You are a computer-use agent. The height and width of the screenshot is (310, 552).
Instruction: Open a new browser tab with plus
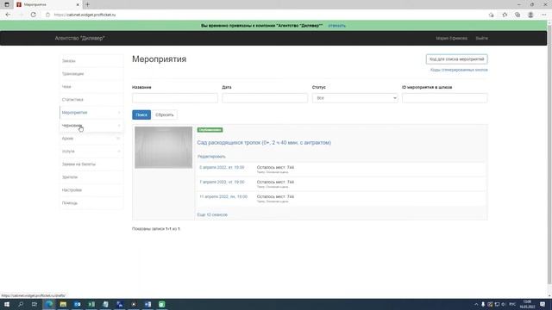tap(87, 4)
